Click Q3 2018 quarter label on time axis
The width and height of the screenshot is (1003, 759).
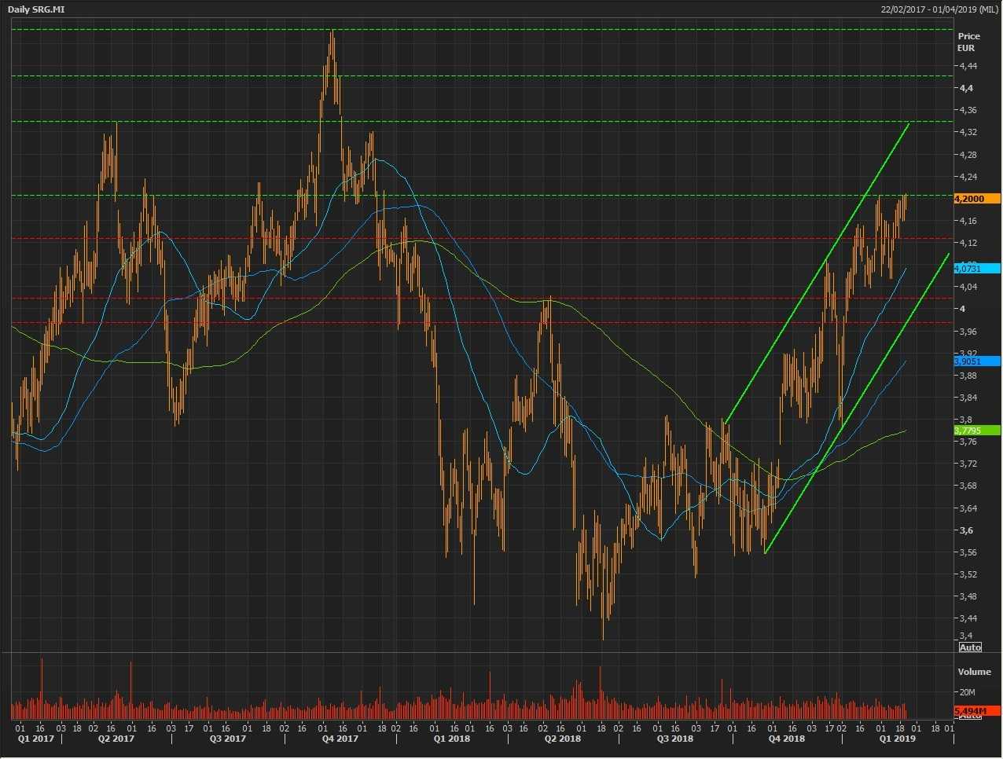(x=674, y=739)
